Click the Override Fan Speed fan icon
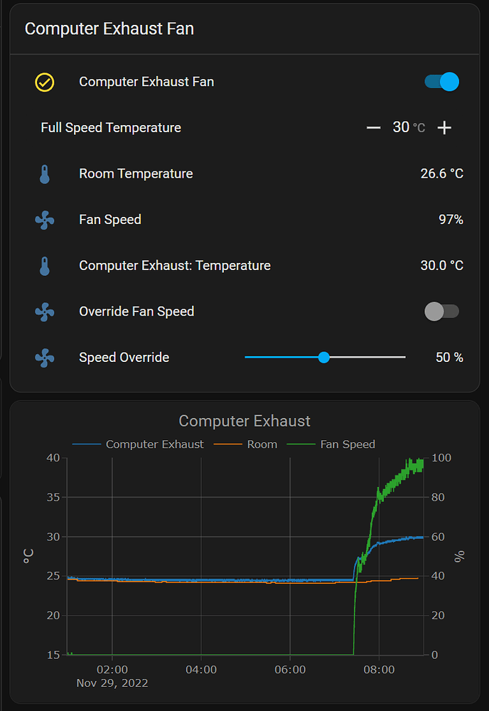 (x=45, y=311)
